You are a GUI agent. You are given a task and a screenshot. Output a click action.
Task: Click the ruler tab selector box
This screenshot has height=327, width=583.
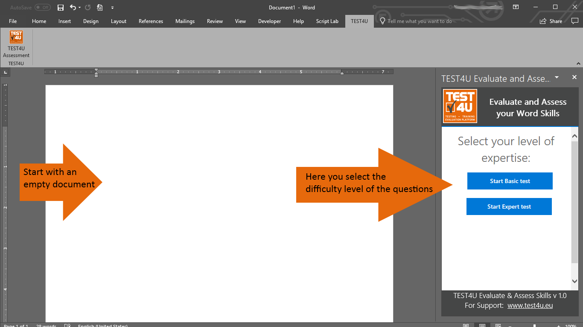pyautogui.click(x=4, y=72)
